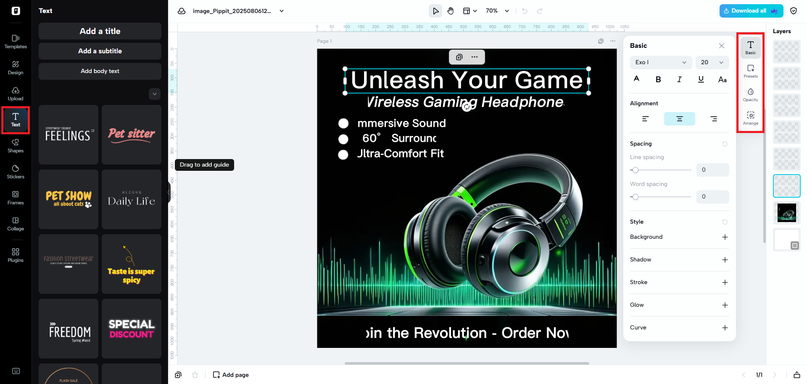Open the Plugins sidebar panel
This screenshot has width=807, height=384.
click(x=16, y=255)
